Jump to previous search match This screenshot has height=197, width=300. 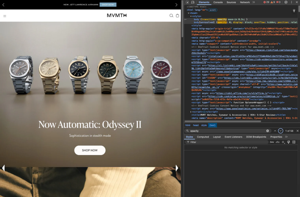point(275,131)
